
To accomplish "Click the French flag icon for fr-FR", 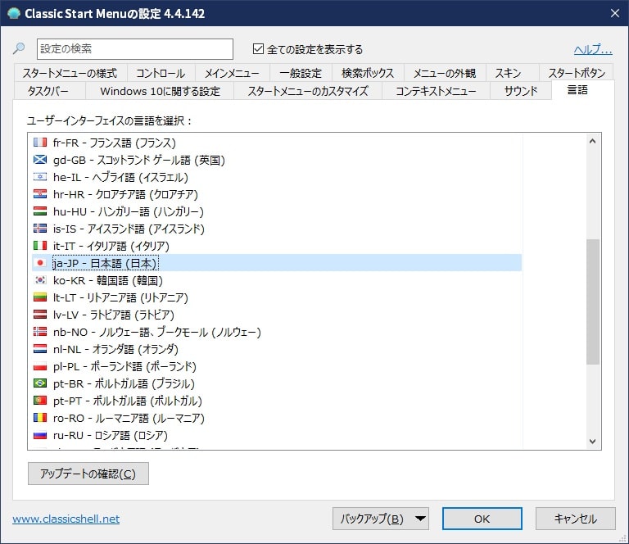I will click(39, 143).
